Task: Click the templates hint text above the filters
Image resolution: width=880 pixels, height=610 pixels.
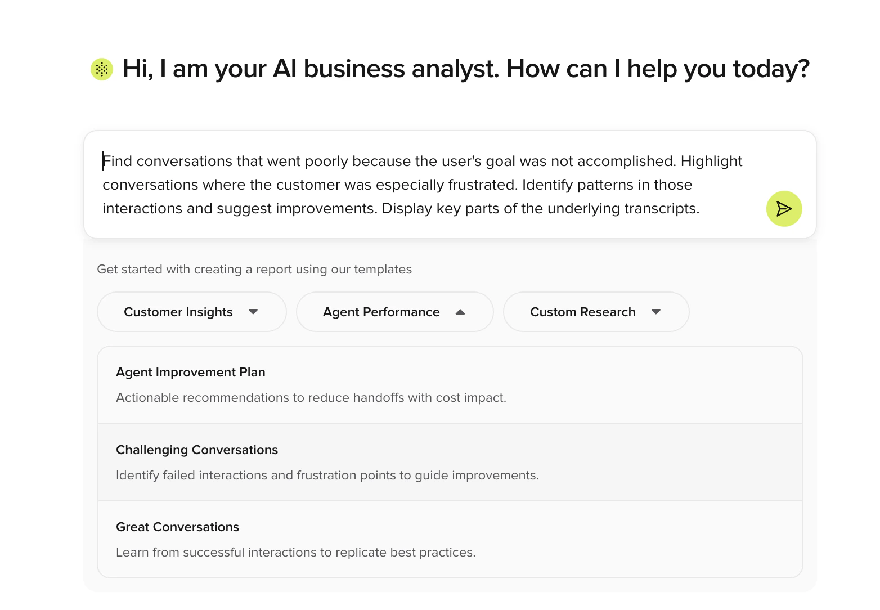Action: tap(254, 270)
